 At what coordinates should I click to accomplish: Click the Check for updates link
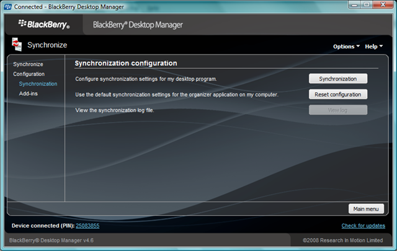(364, 226)
